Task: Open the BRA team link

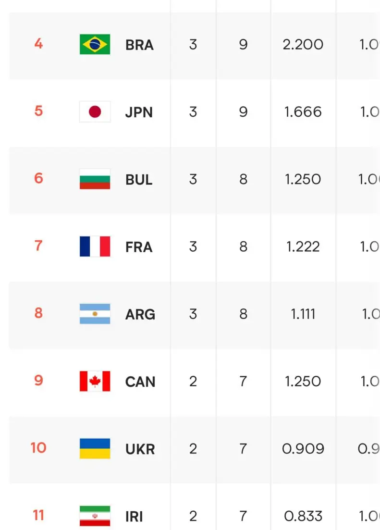Action: coord(139,45)
